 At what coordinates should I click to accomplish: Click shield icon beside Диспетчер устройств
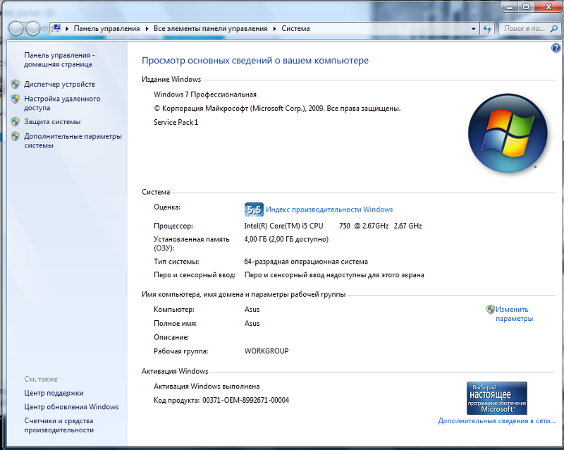[x=15, y=84]
